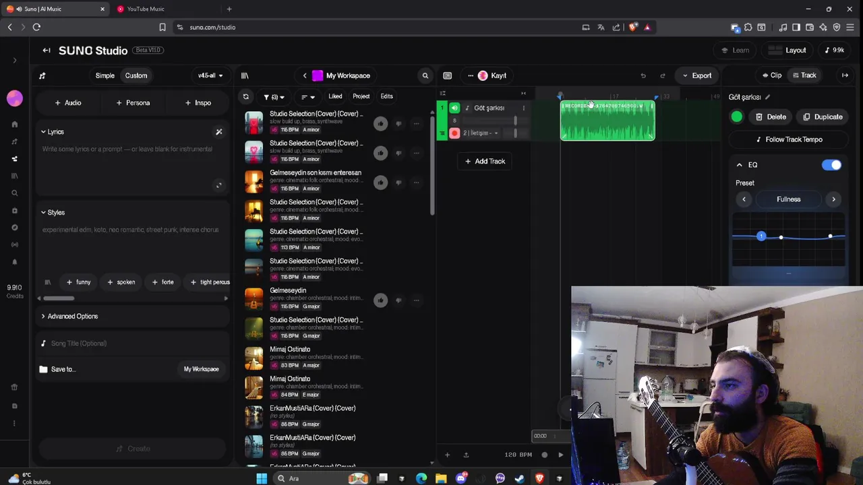
Task: Open the Export dropdown
Action: (696, 75)
